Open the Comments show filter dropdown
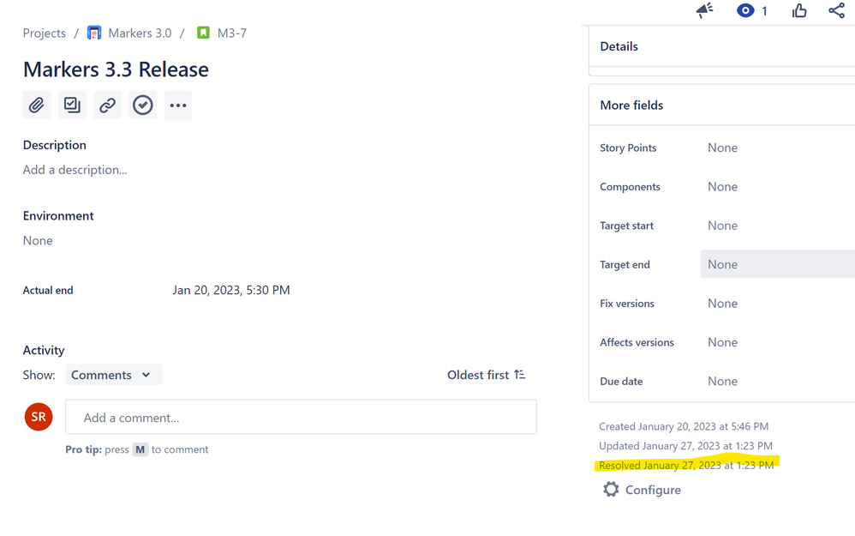This screenshot has height=536, width=855. [x=113, y=375]
